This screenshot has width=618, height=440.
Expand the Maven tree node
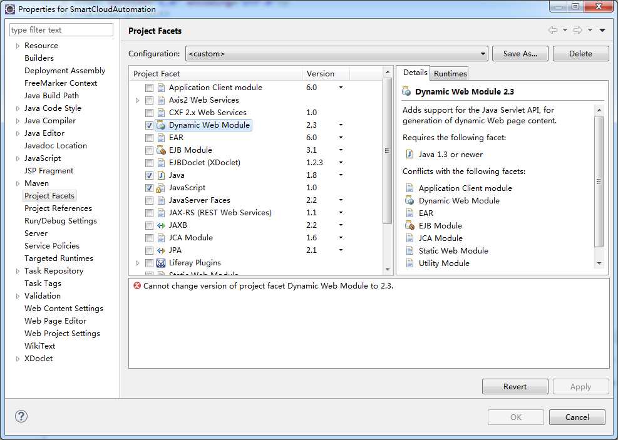[18, 183]
